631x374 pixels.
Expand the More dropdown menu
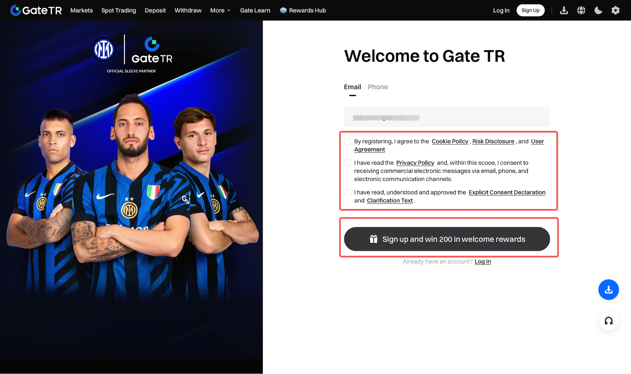[220, 10]
